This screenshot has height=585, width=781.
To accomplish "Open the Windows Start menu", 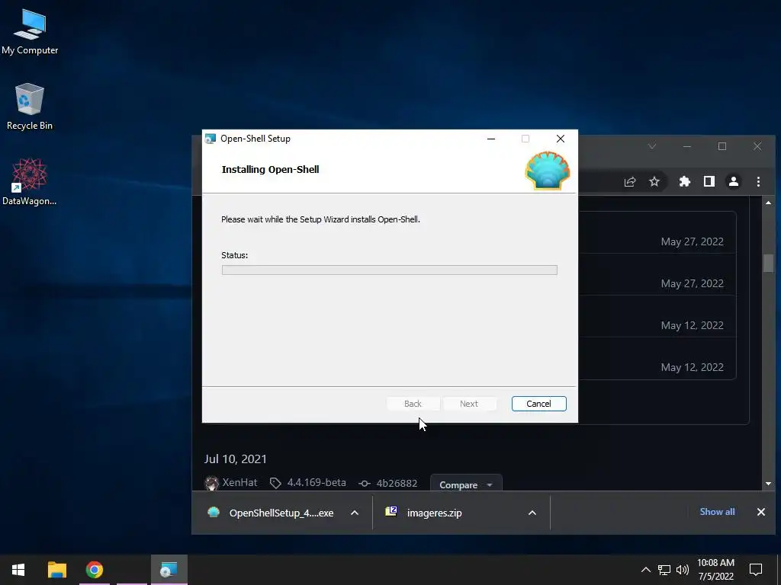I will click(18, 570).
